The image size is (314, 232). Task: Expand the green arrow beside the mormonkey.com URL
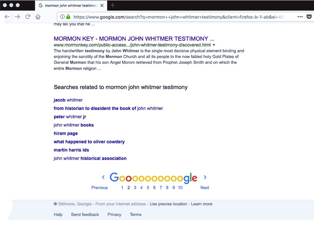click(214, 45)
